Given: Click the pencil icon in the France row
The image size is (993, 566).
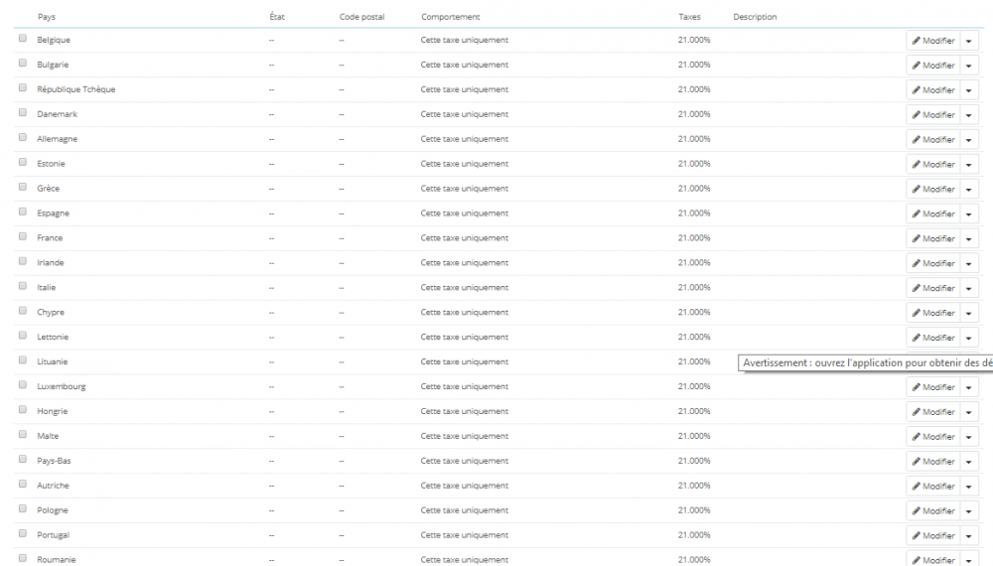Looking at the screenshot, I should 917,239.
